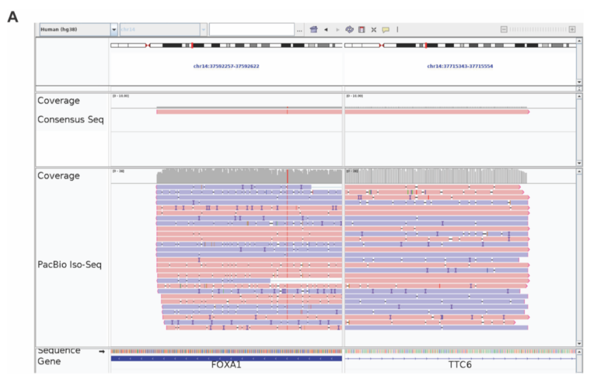This screenshot has height=374, width=592.
Task: Click the Home (whole genome) icon
Action: (x=313, y=29)
